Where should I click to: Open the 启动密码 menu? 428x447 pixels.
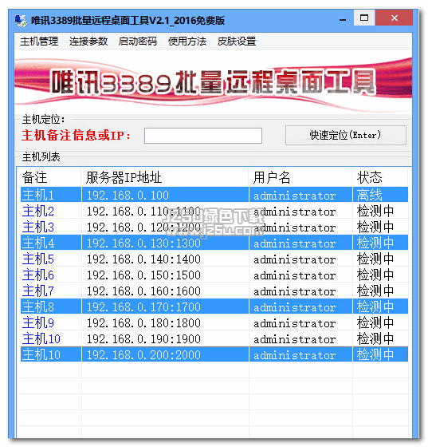click(137, 42)
